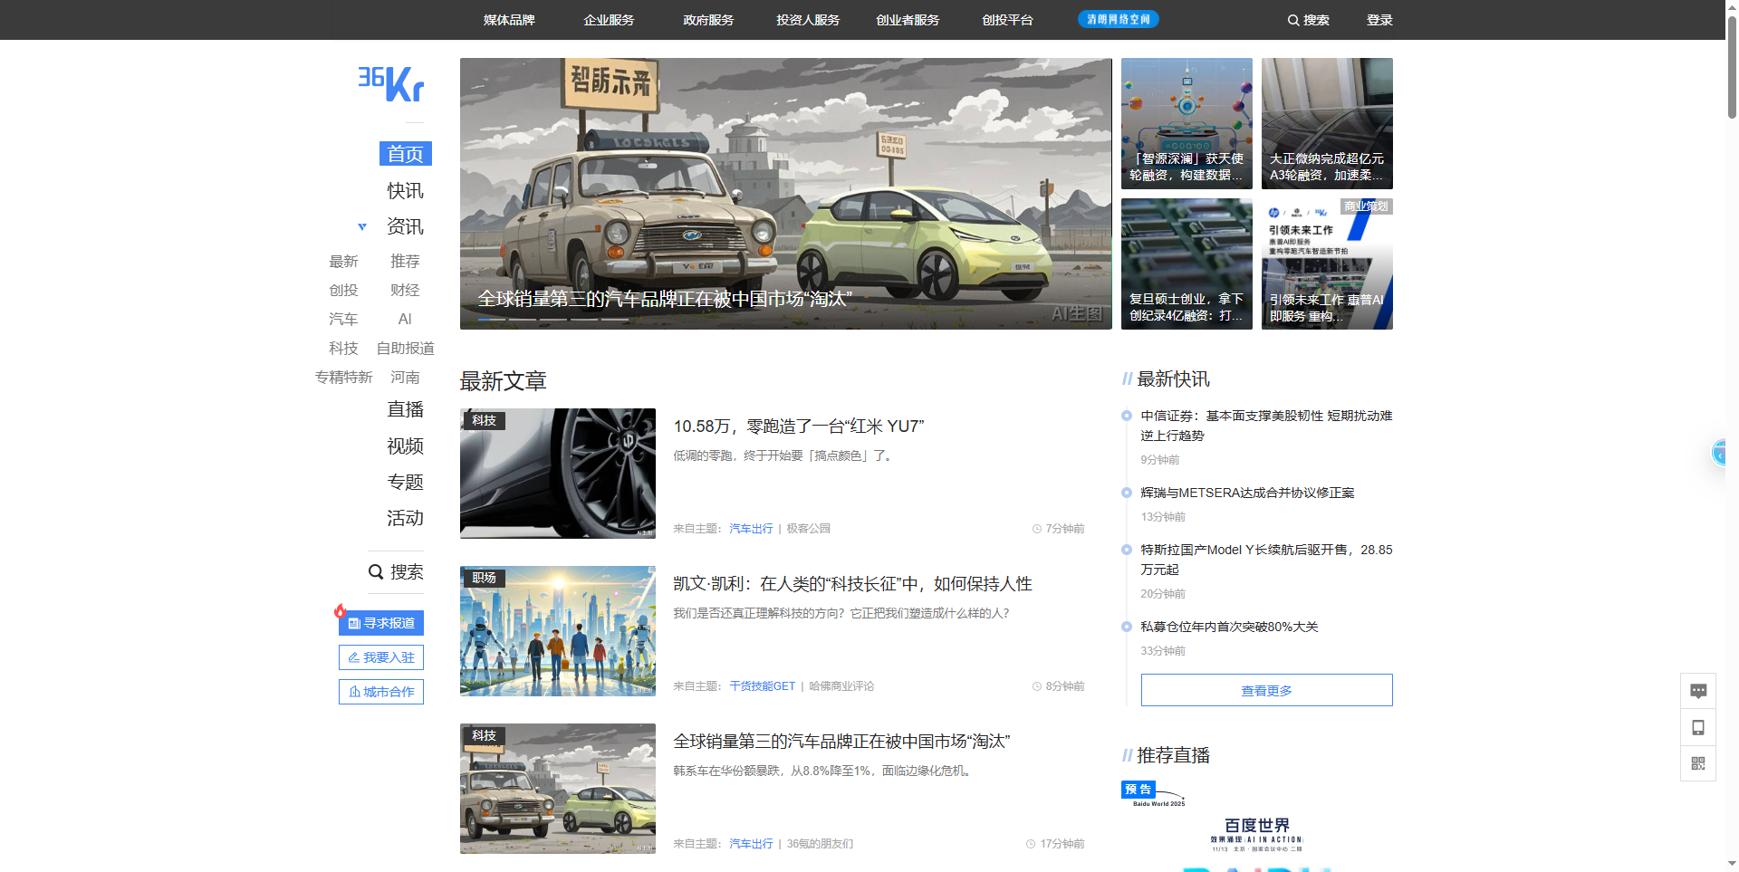Viewport: 1739px width, 872px height.
Task: Click the 36Kr logo
Action: (x=390, y=83)
